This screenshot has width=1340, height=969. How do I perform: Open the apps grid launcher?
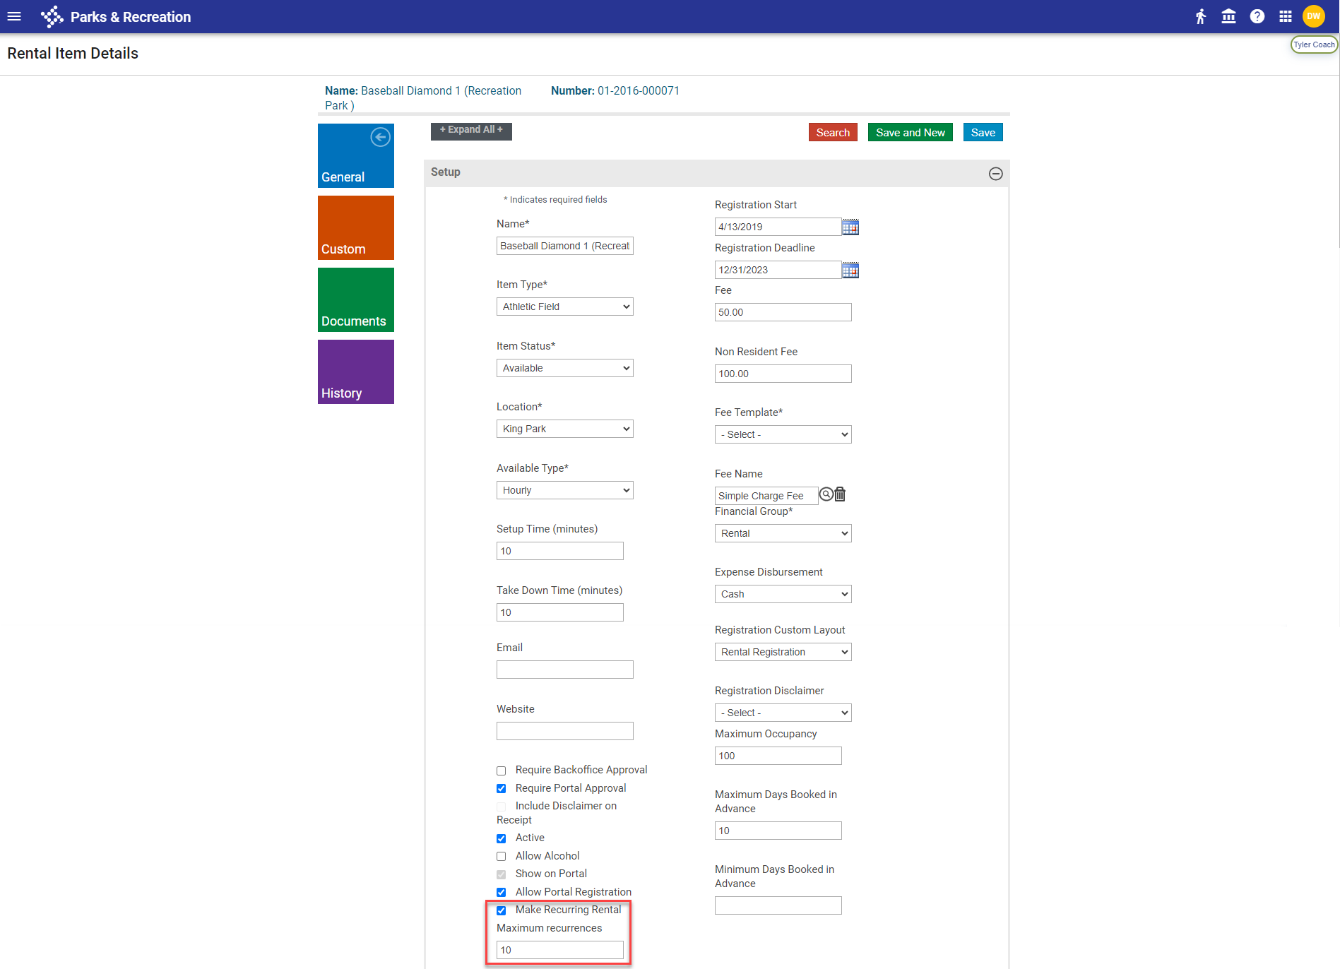tap(1285, 16)
